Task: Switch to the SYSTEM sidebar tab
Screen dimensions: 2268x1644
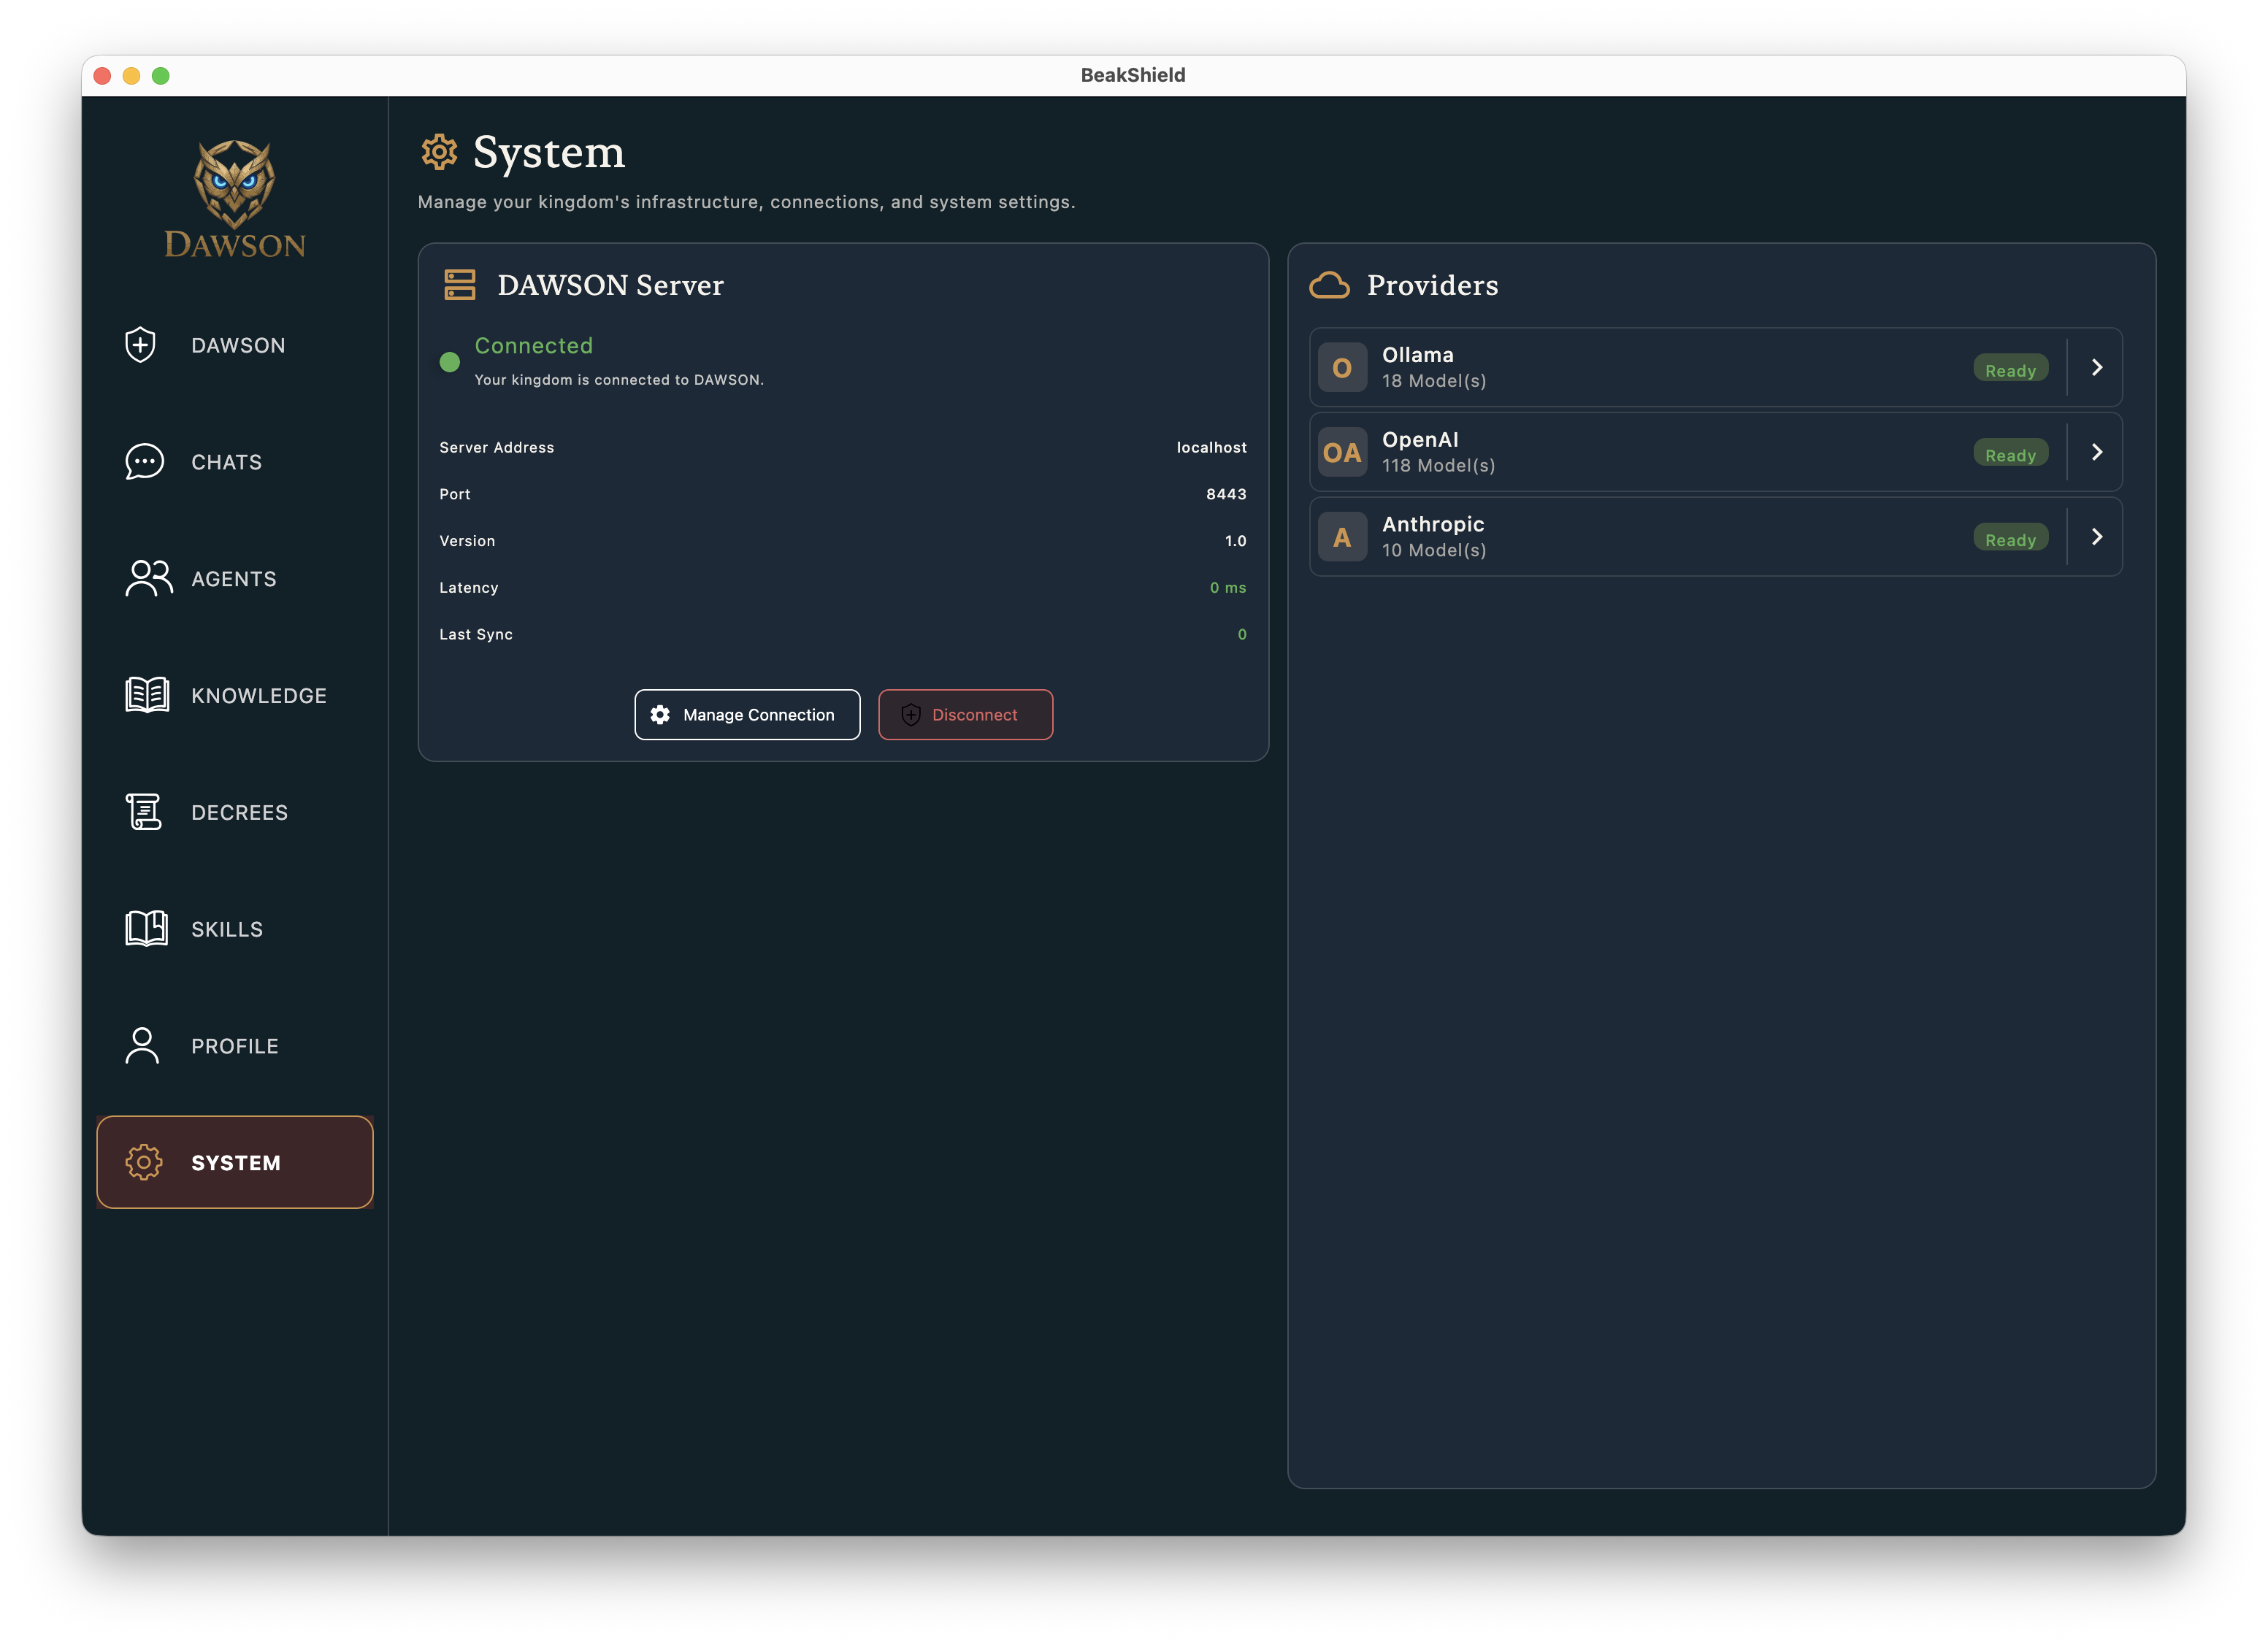Action: [x=235, y=1162]
